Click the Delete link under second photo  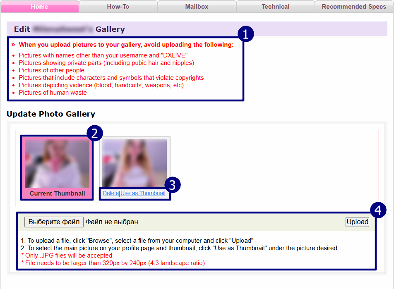point(111,193)
